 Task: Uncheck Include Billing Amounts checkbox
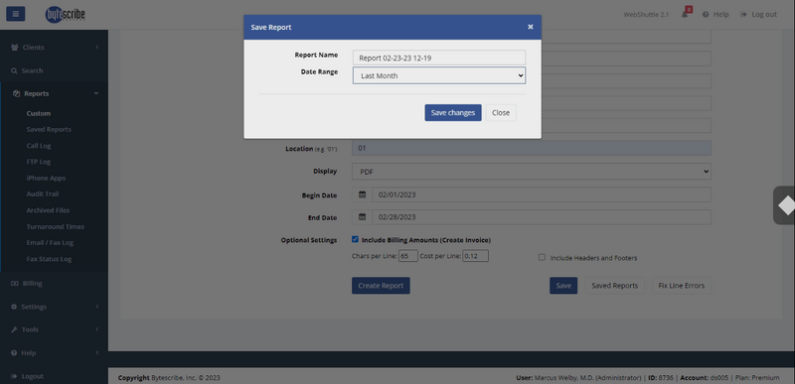point(355,239)
